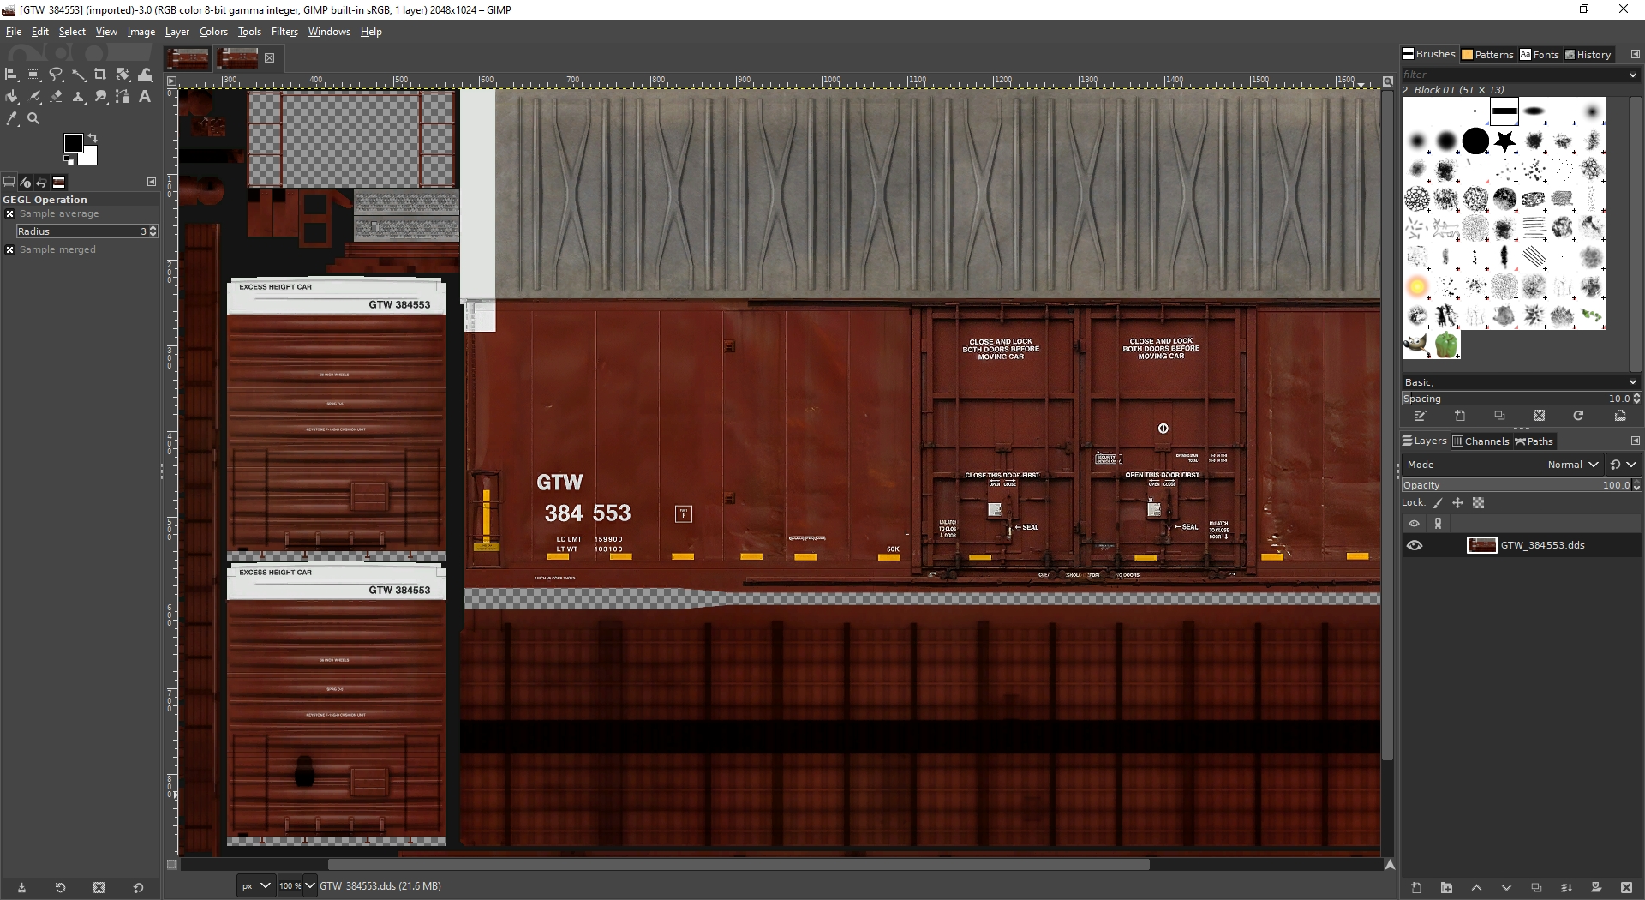1645x900 pixels.
Task: Select the Eraser tool
Action: (56, 97)
